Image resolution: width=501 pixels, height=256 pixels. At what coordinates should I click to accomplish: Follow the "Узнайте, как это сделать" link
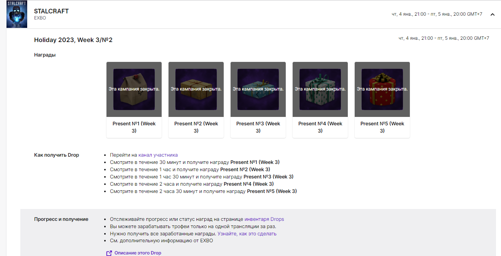coord(247,233)
